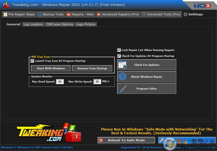Click the red power icon on Reboot button

point(101,140)
